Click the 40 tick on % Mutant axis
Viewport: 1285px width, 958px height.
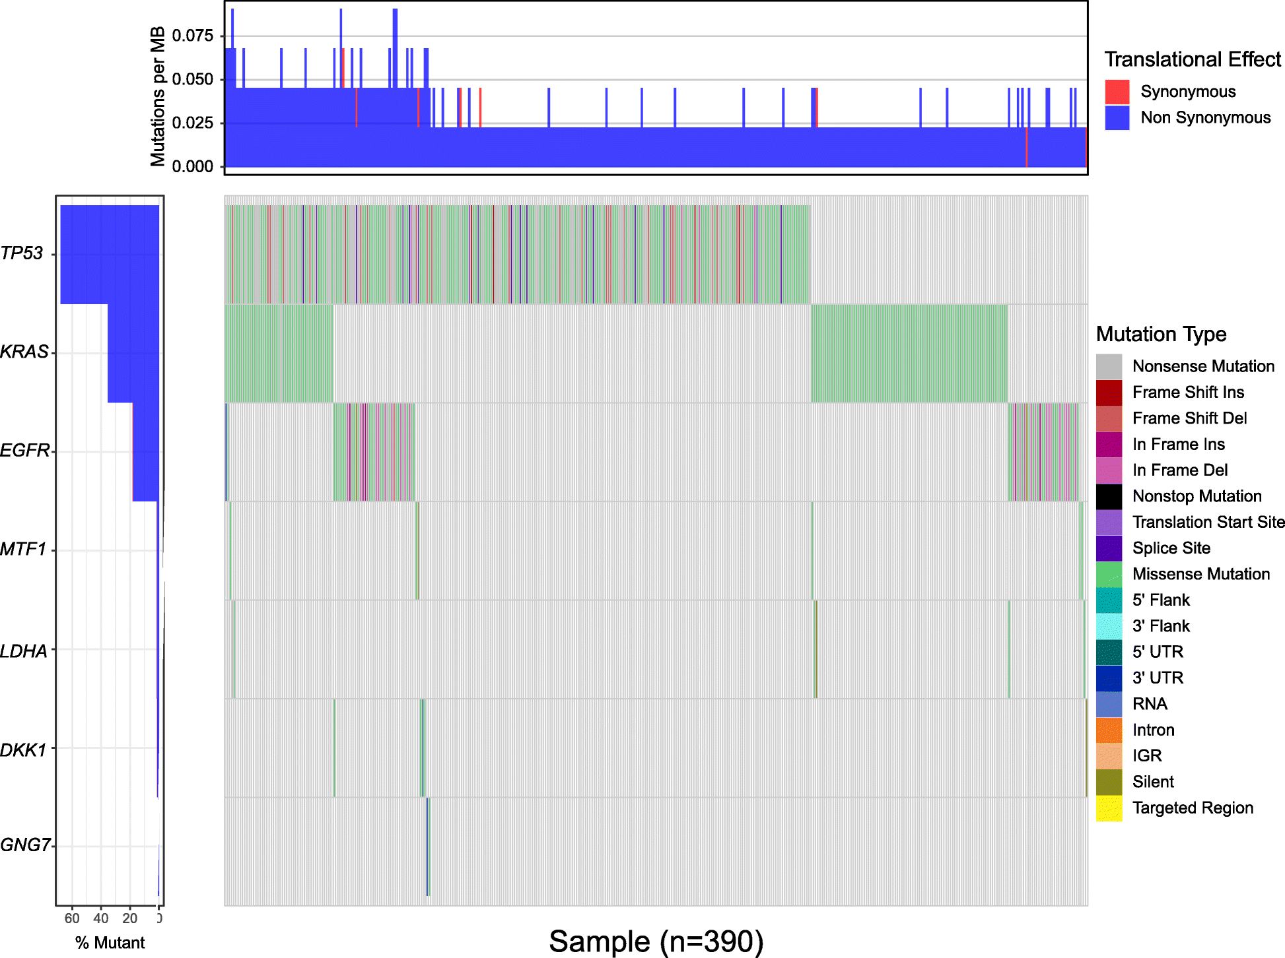click(101, 918)
